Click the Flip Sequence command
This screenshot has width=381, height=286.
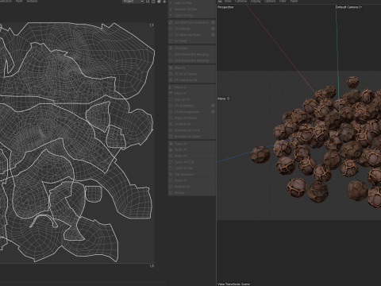pyautogui.click(x=191, y=175)
